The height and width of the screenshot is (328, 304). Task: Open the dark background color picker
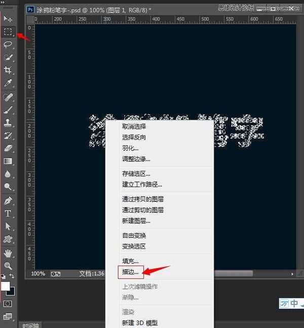12,293
